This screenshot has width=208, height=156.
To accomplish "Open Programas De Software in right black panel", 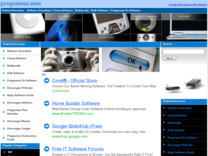I will [x=182, y=138].
